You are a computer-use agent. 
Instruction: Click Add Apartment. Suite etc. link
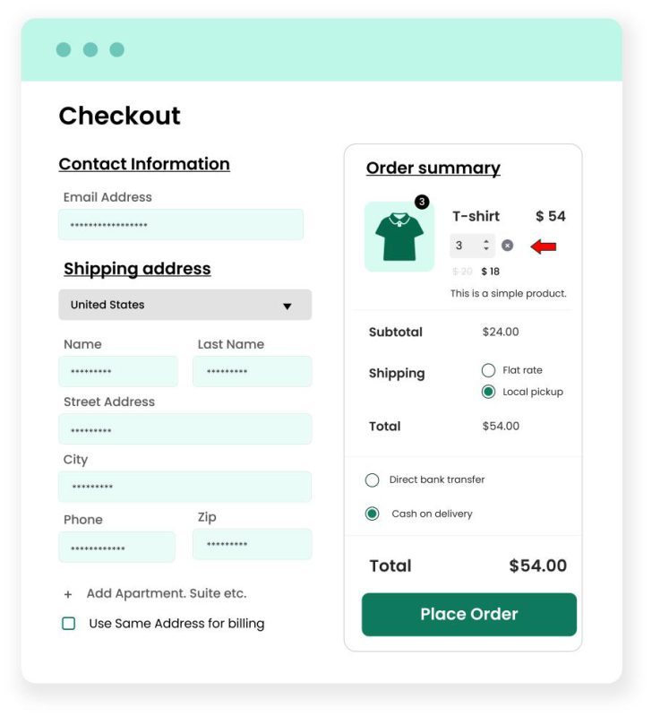pyautogui.click(x=166, y=593)
